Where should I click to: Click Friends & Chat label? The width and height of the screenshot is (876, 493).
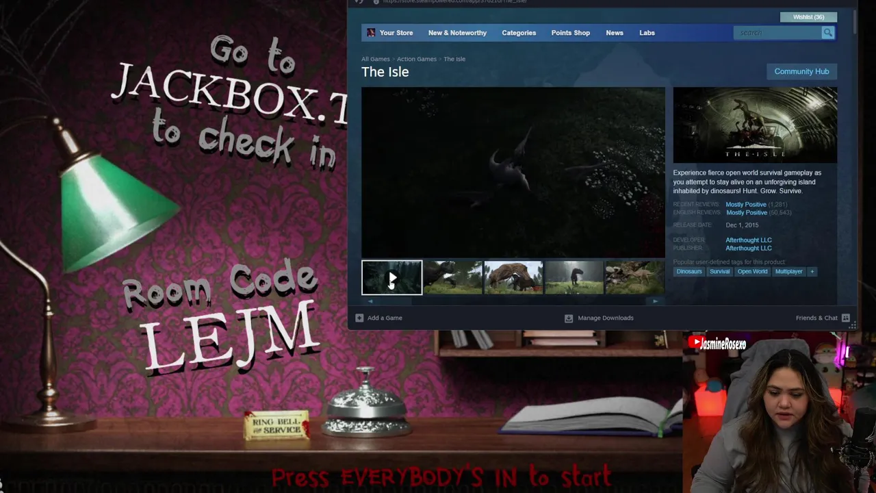pyautogui.click(x=816, y=318)
